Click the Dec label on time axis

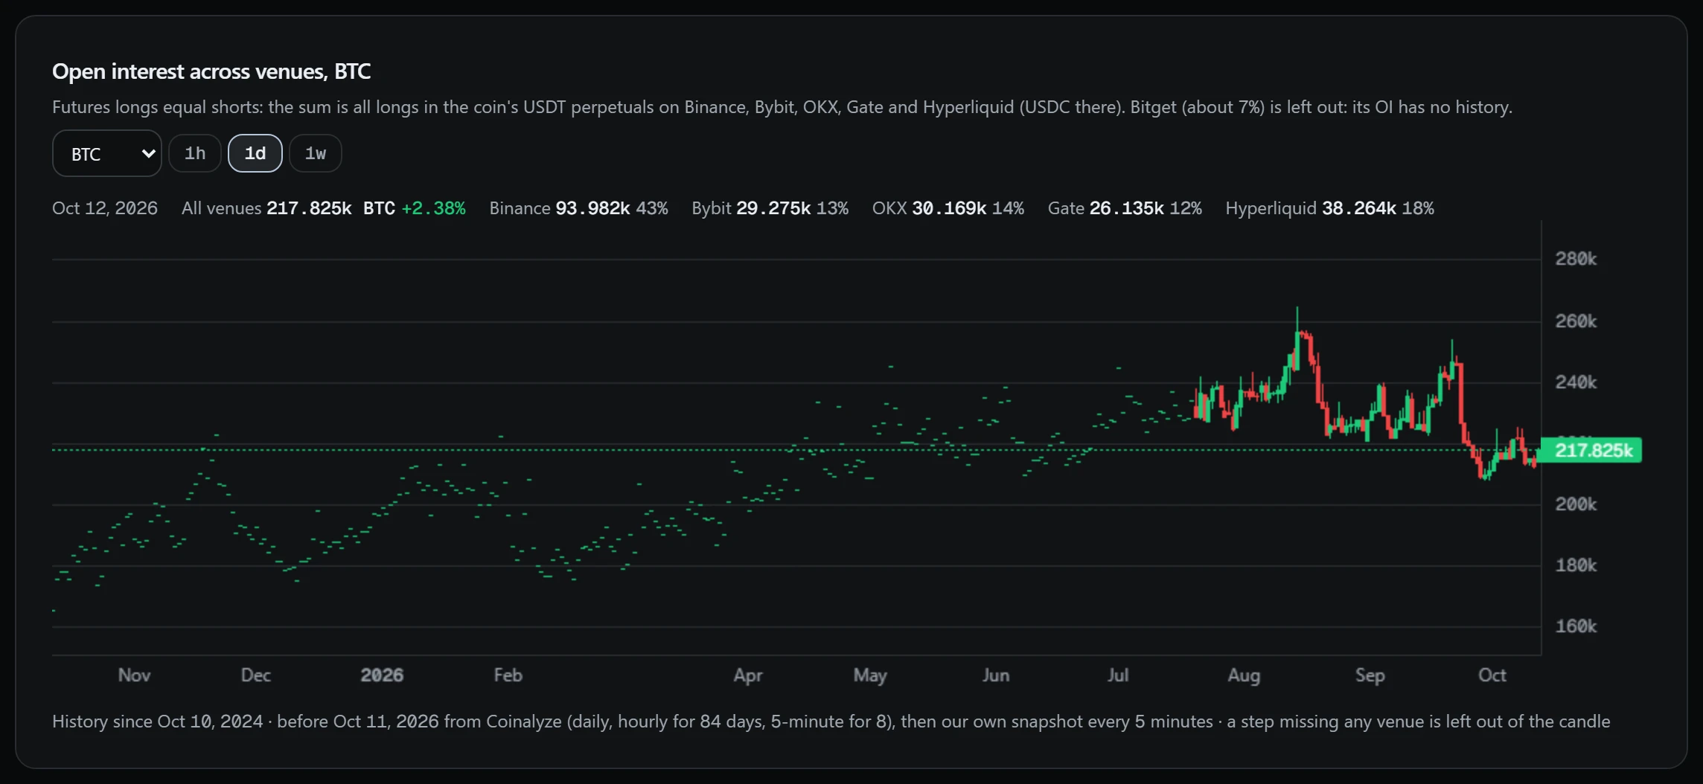[x=255, y=675]
